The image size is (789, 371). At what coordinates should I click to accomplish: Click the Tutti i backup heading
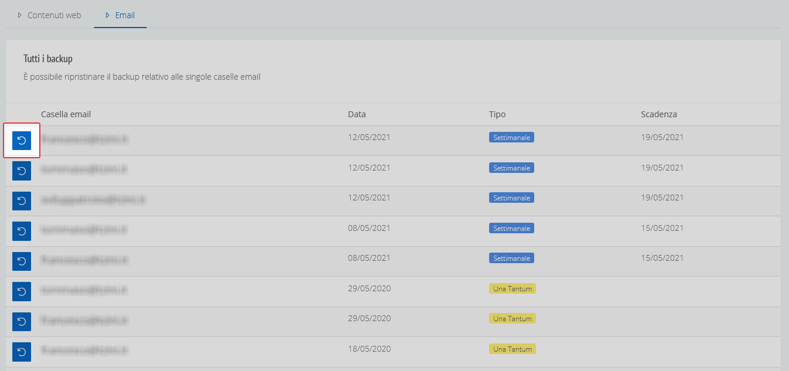[48, 59]
